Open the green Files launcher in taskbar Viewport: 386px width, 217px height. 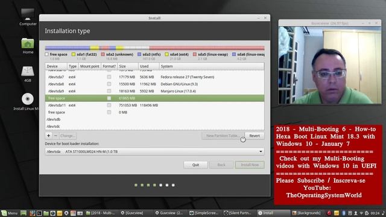pyautogui.click(x=46, y=213)
